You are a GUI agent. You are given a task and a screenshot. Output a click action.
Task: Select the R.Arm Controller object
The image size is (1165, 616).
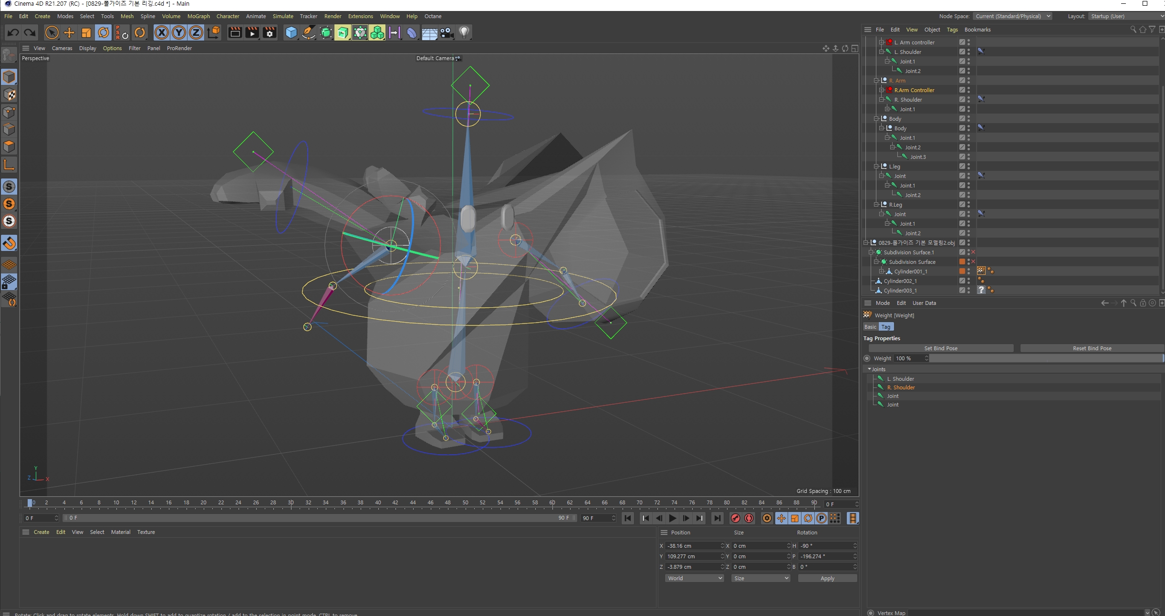point(914,90)
